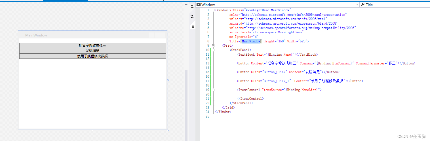This screenshot has height=141, width=430.
Task: Click the Click="Button_Click" attribute on line 15
Action: [x=269, y=72]
